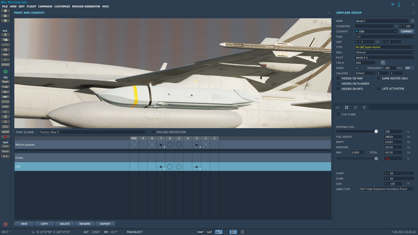Screen dimensions: 418x235
Task: Toggle the ALT map mode button
Action: coord(219,232)
